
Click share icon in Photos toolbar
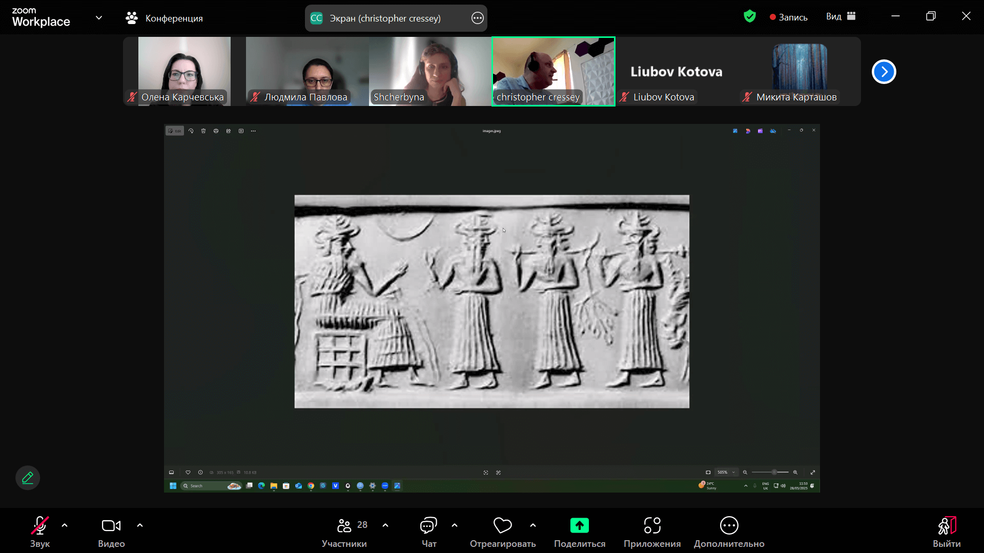[x=229, y=131]
